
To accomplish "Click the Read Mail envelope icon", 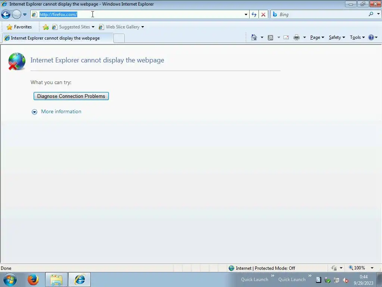I will pyautogui.click(x=286, y=37).
